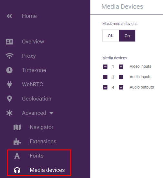Turn Mask media devices On
Viewport: 163px width, 178px height.
pyautogui.click(x=127, y=36)
